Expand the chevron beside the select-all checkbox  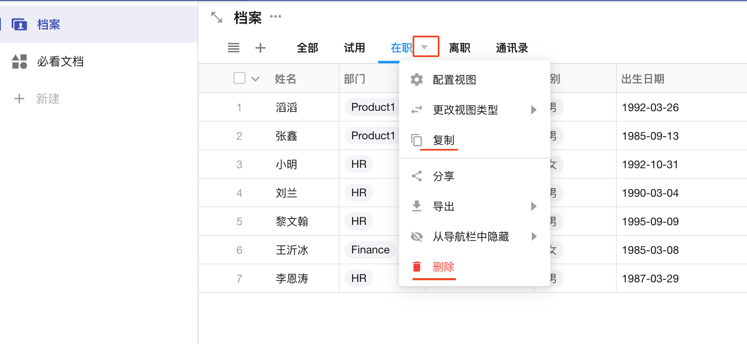click(x=255, y=79)
